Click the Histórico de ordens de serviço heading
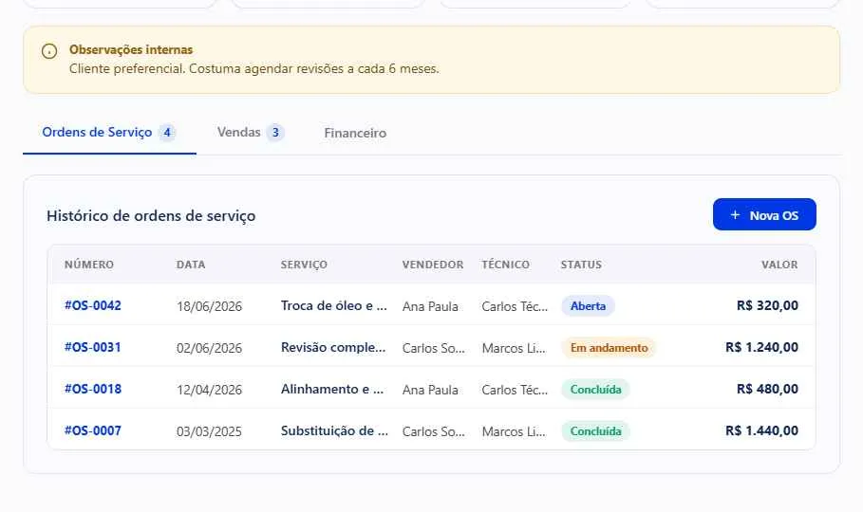 (x=151, y=215)
